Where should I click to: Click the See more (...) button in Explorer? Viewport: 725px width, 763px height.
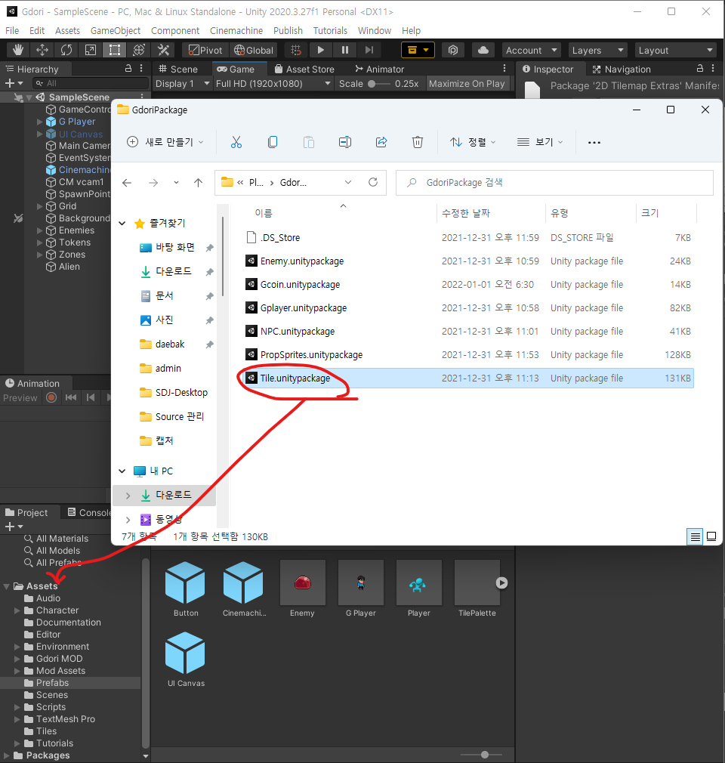(x=594, y=142)
